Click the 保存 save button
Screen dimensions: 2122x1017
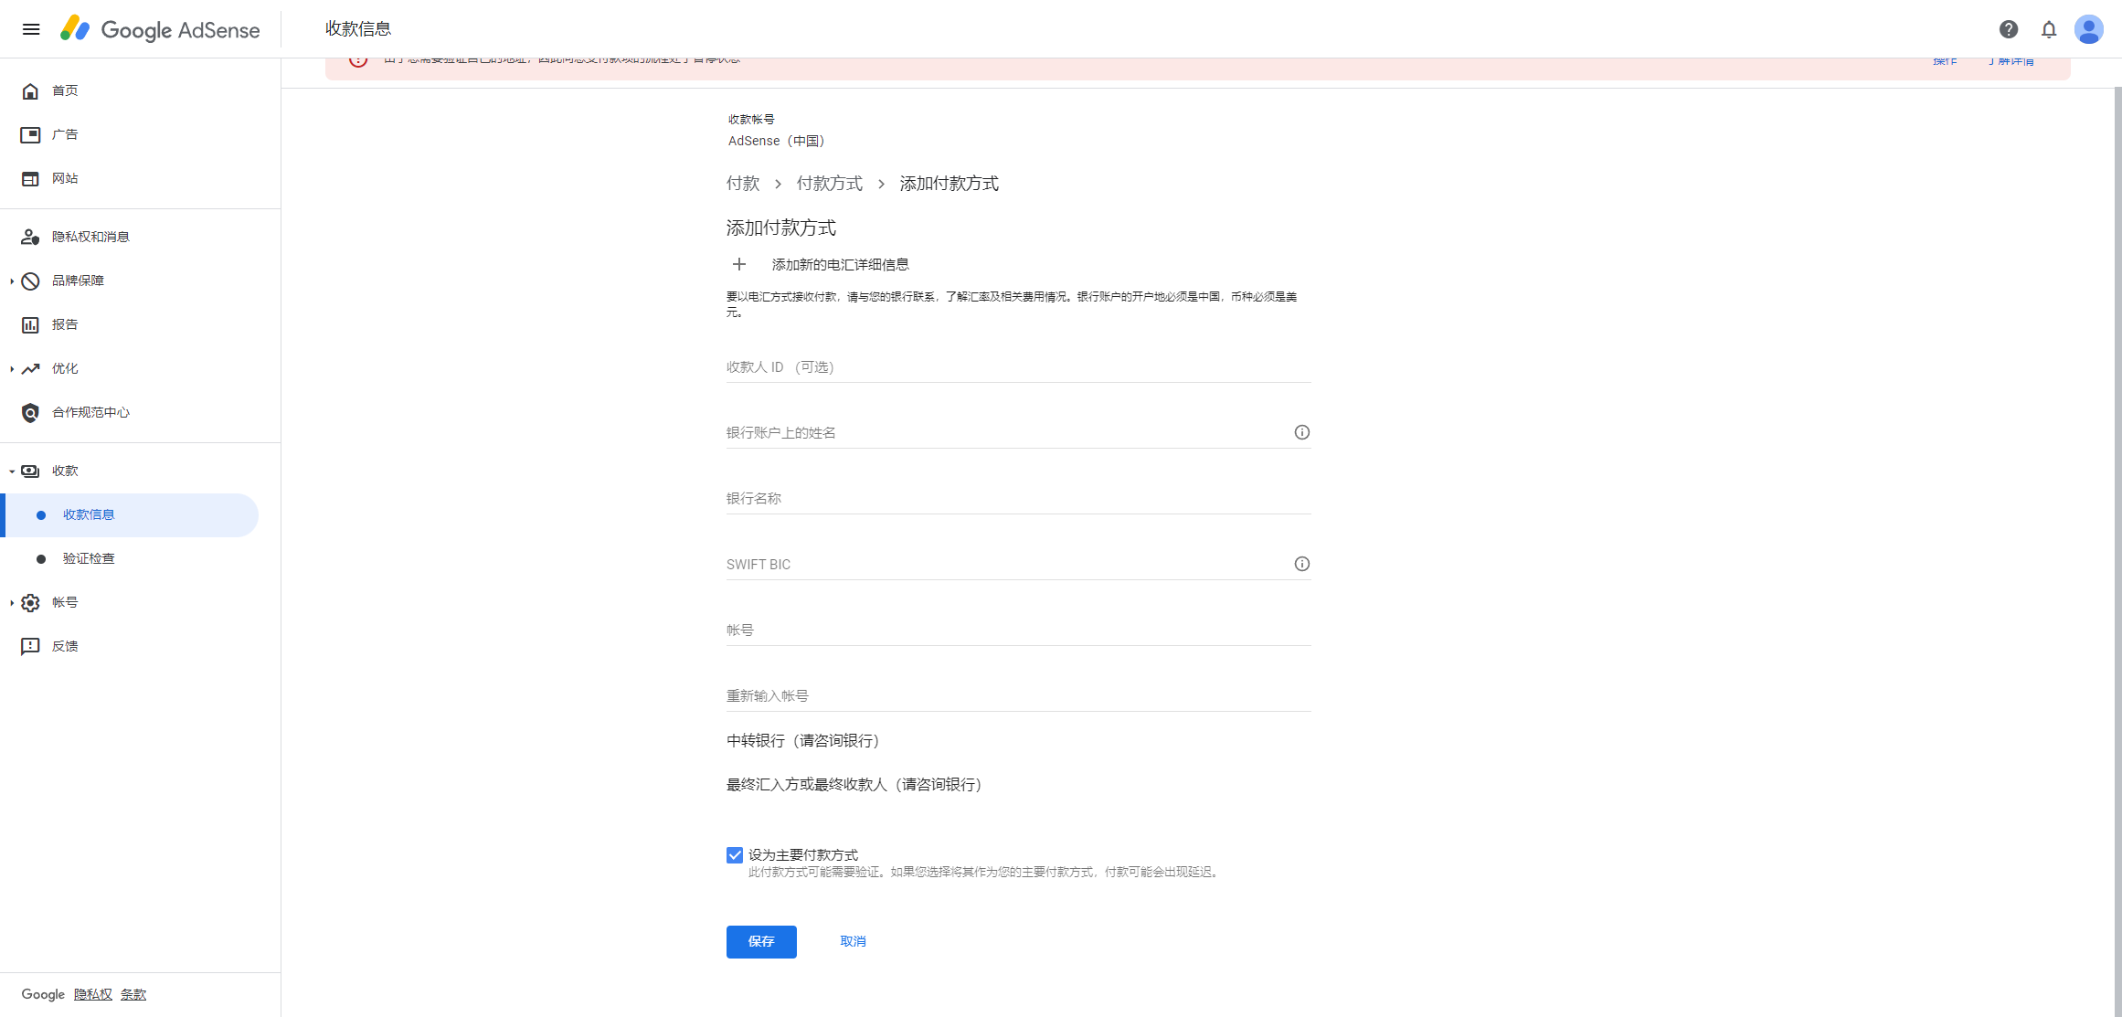[761, 941]
